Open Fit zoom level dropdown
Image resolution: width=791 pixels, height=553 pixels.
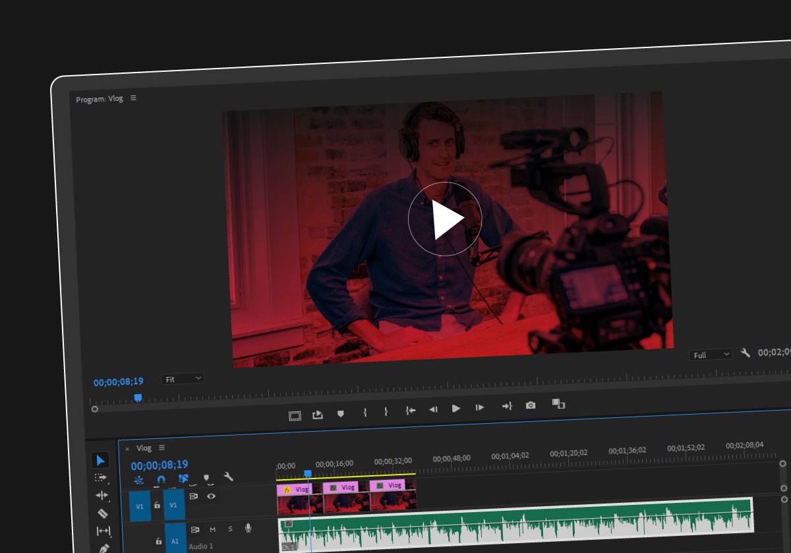coord(183,379)
